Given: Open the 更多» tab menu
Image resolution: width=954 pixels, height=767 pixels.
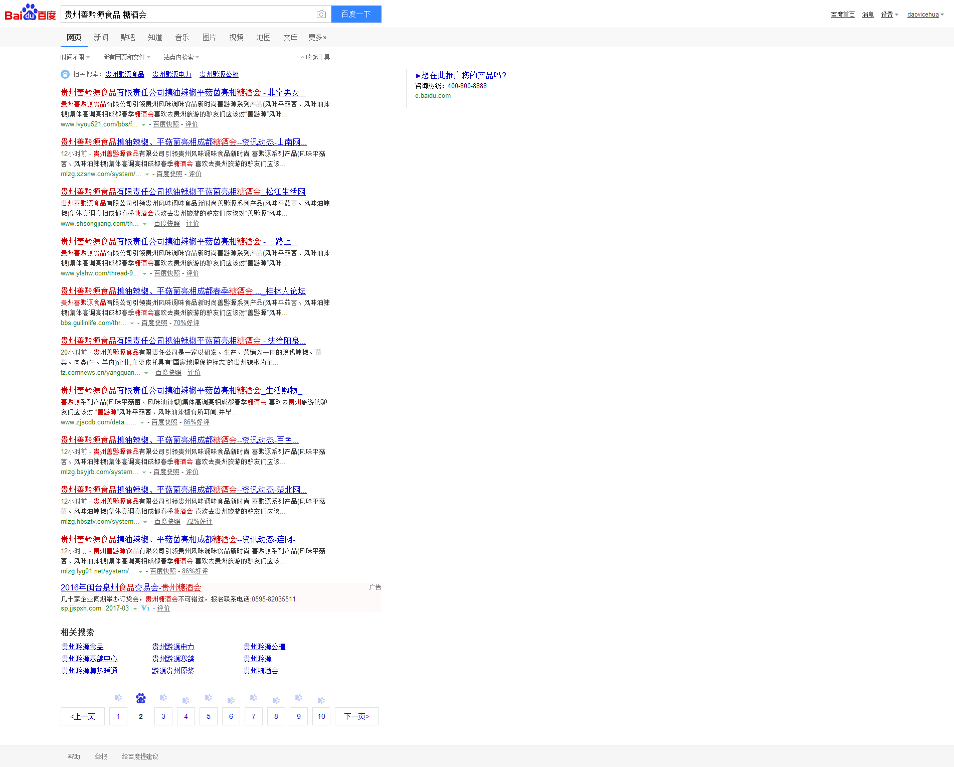Looking at the screenshot, I should coord(317,37).
